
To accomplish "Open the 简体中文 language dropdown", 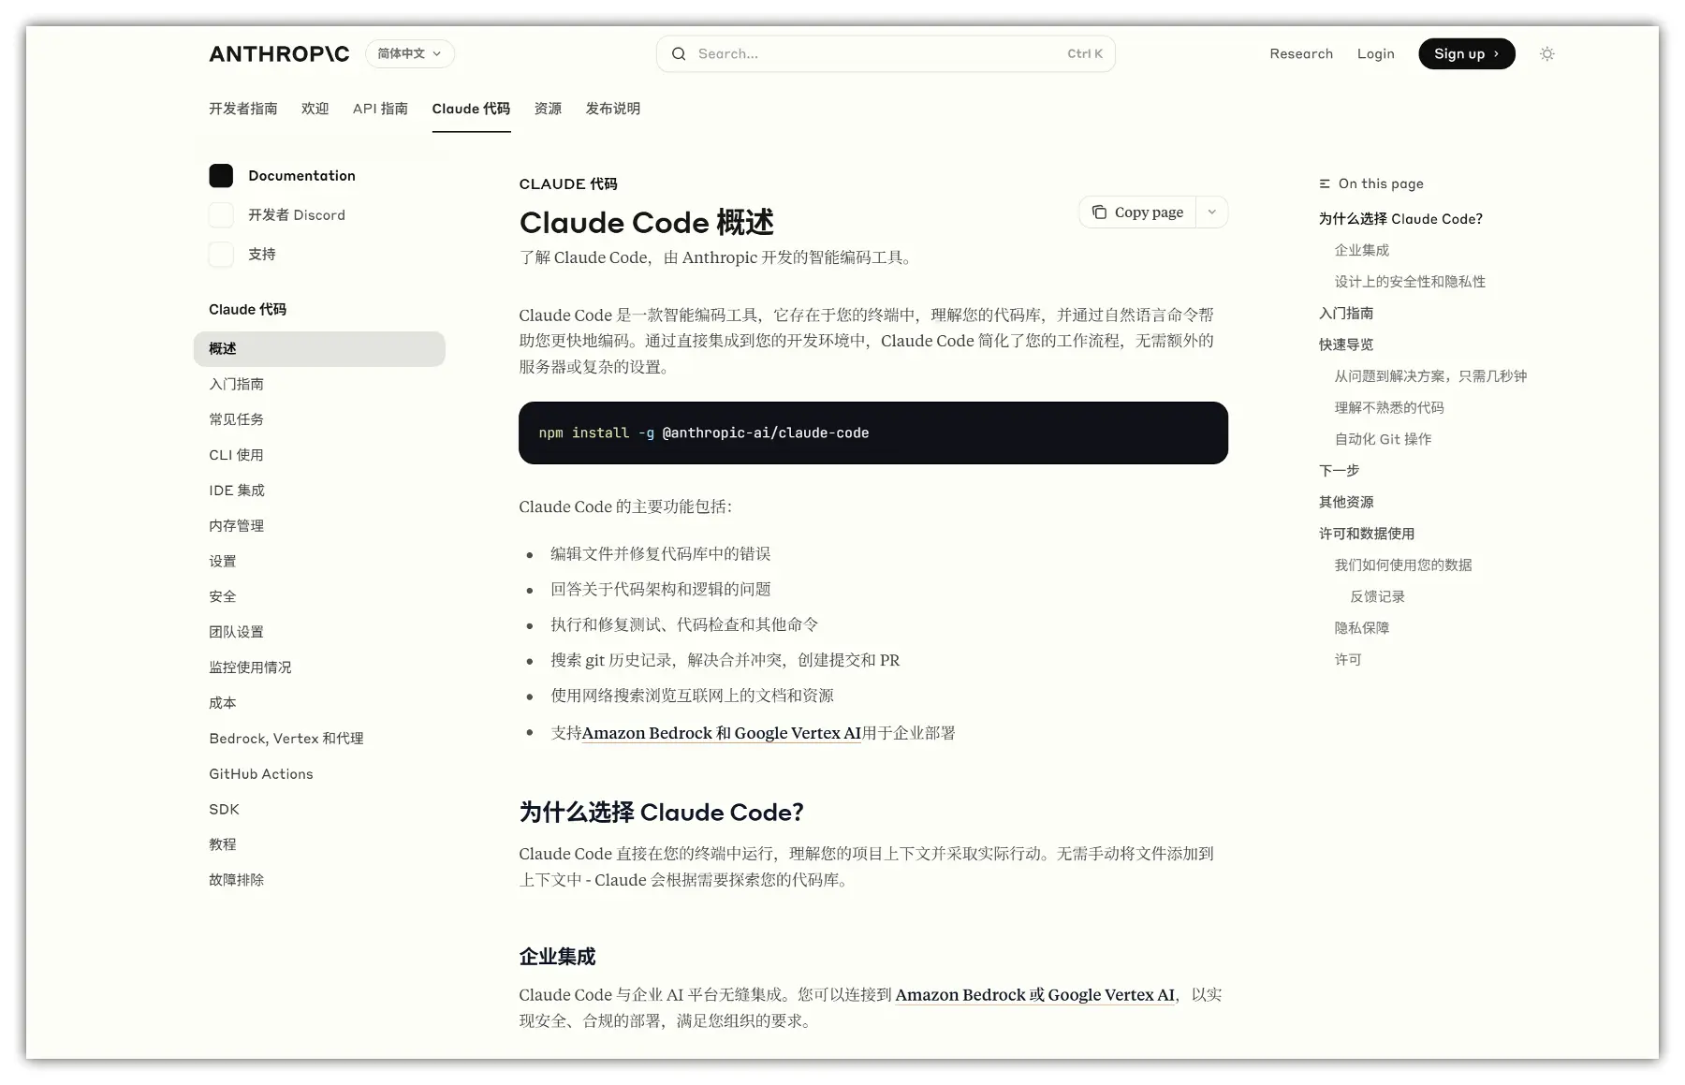I will tap(410, 54).
